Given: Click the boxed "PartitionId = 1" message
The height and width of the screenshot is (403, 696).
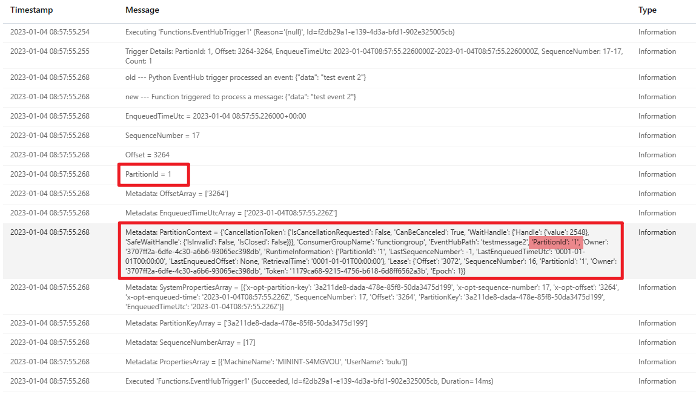Looking at the screenshot, I should pos(148,174).
